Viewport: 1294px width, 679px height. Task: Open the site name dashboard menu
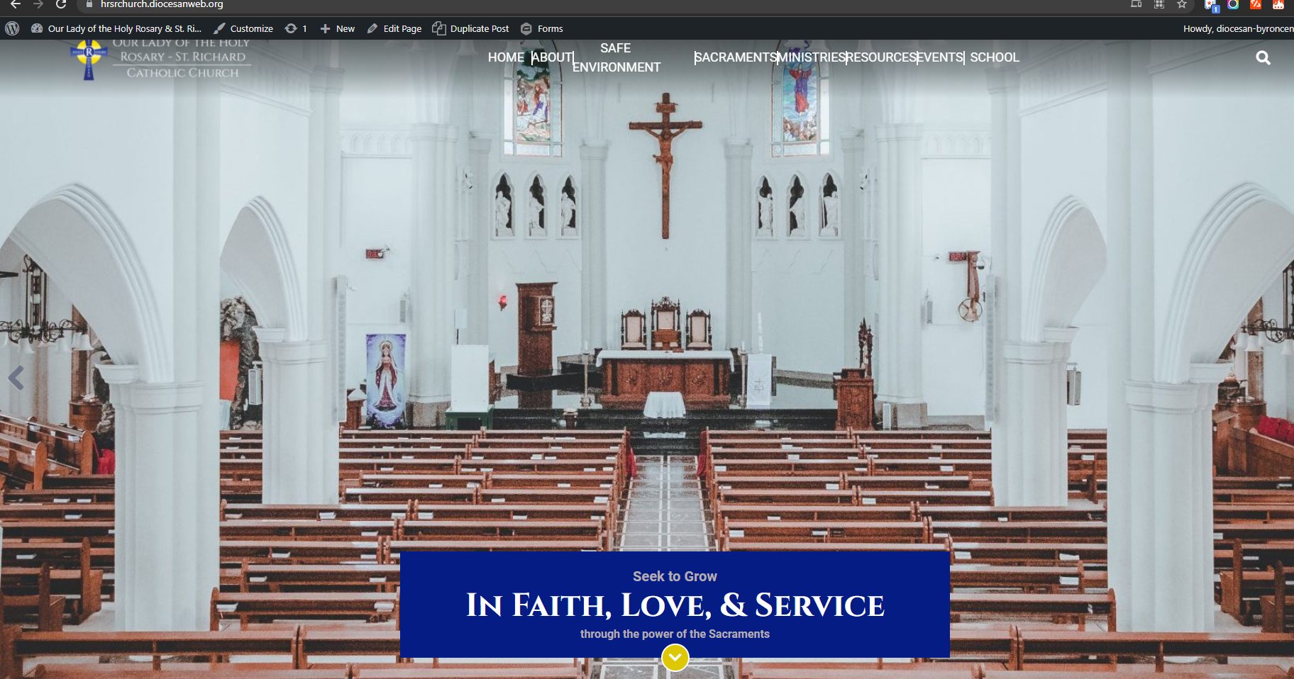point(117,28)
